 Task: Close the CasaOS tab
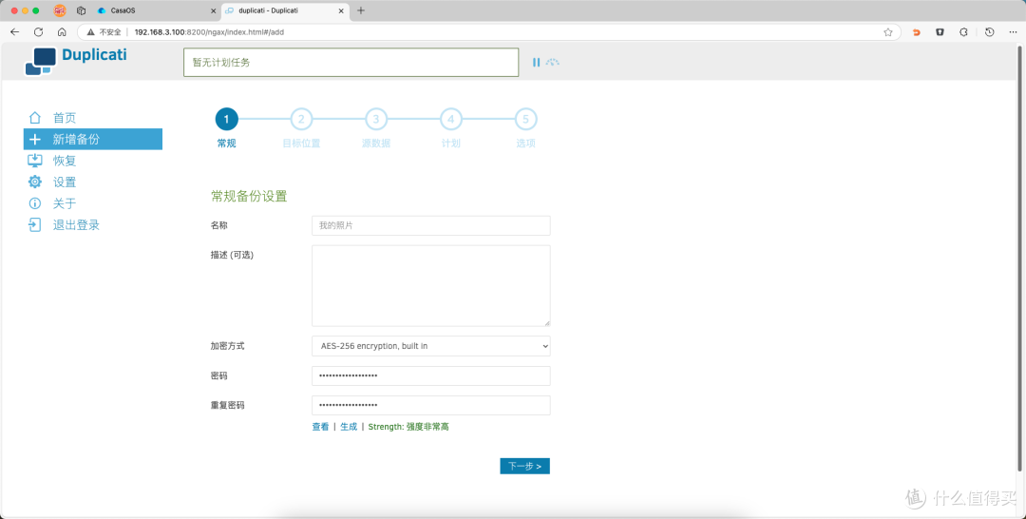(214, 11)
